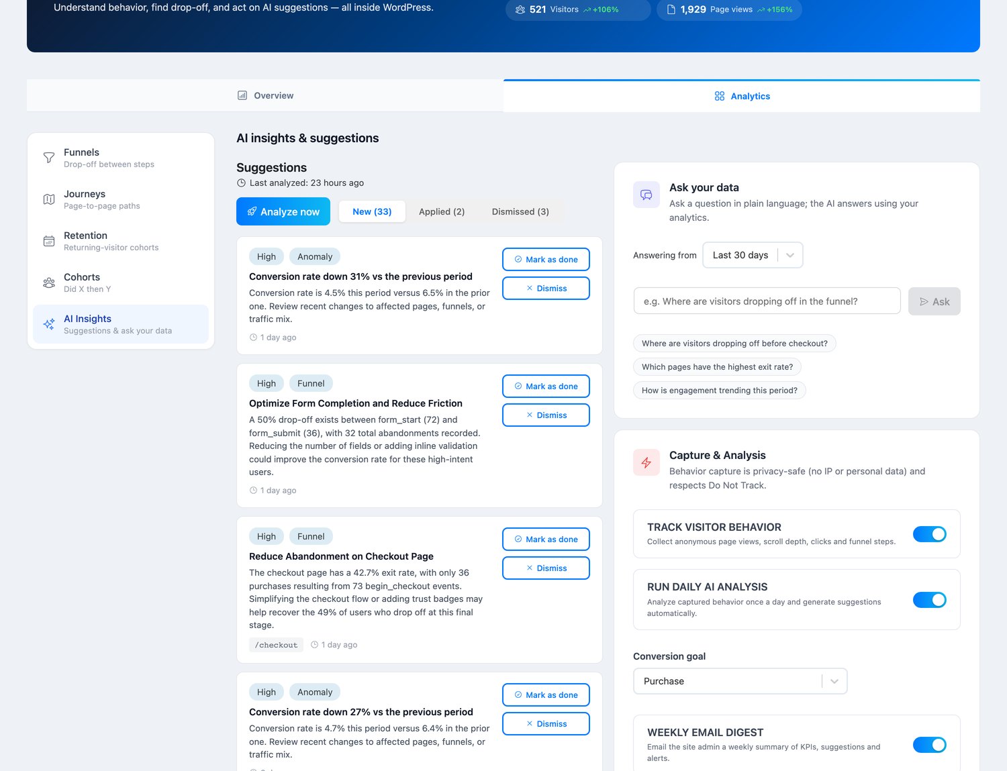The width and height of the screenshot is (1007, 771).
Task: Open the Retention sidebar section
Action: 121,241
